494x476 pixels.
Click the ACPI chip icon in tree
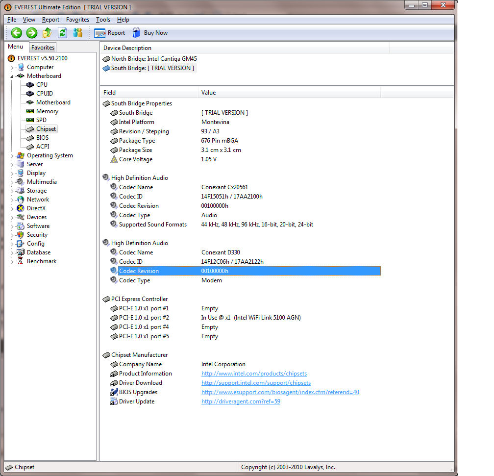30,147
